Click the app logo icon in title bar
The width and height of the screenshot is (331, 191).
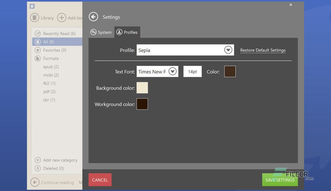point(32,6)
